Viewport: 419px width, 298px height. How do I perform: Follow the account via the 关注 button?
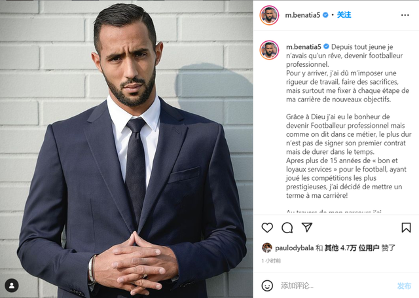pyautogui.click(x=344, y=15)
